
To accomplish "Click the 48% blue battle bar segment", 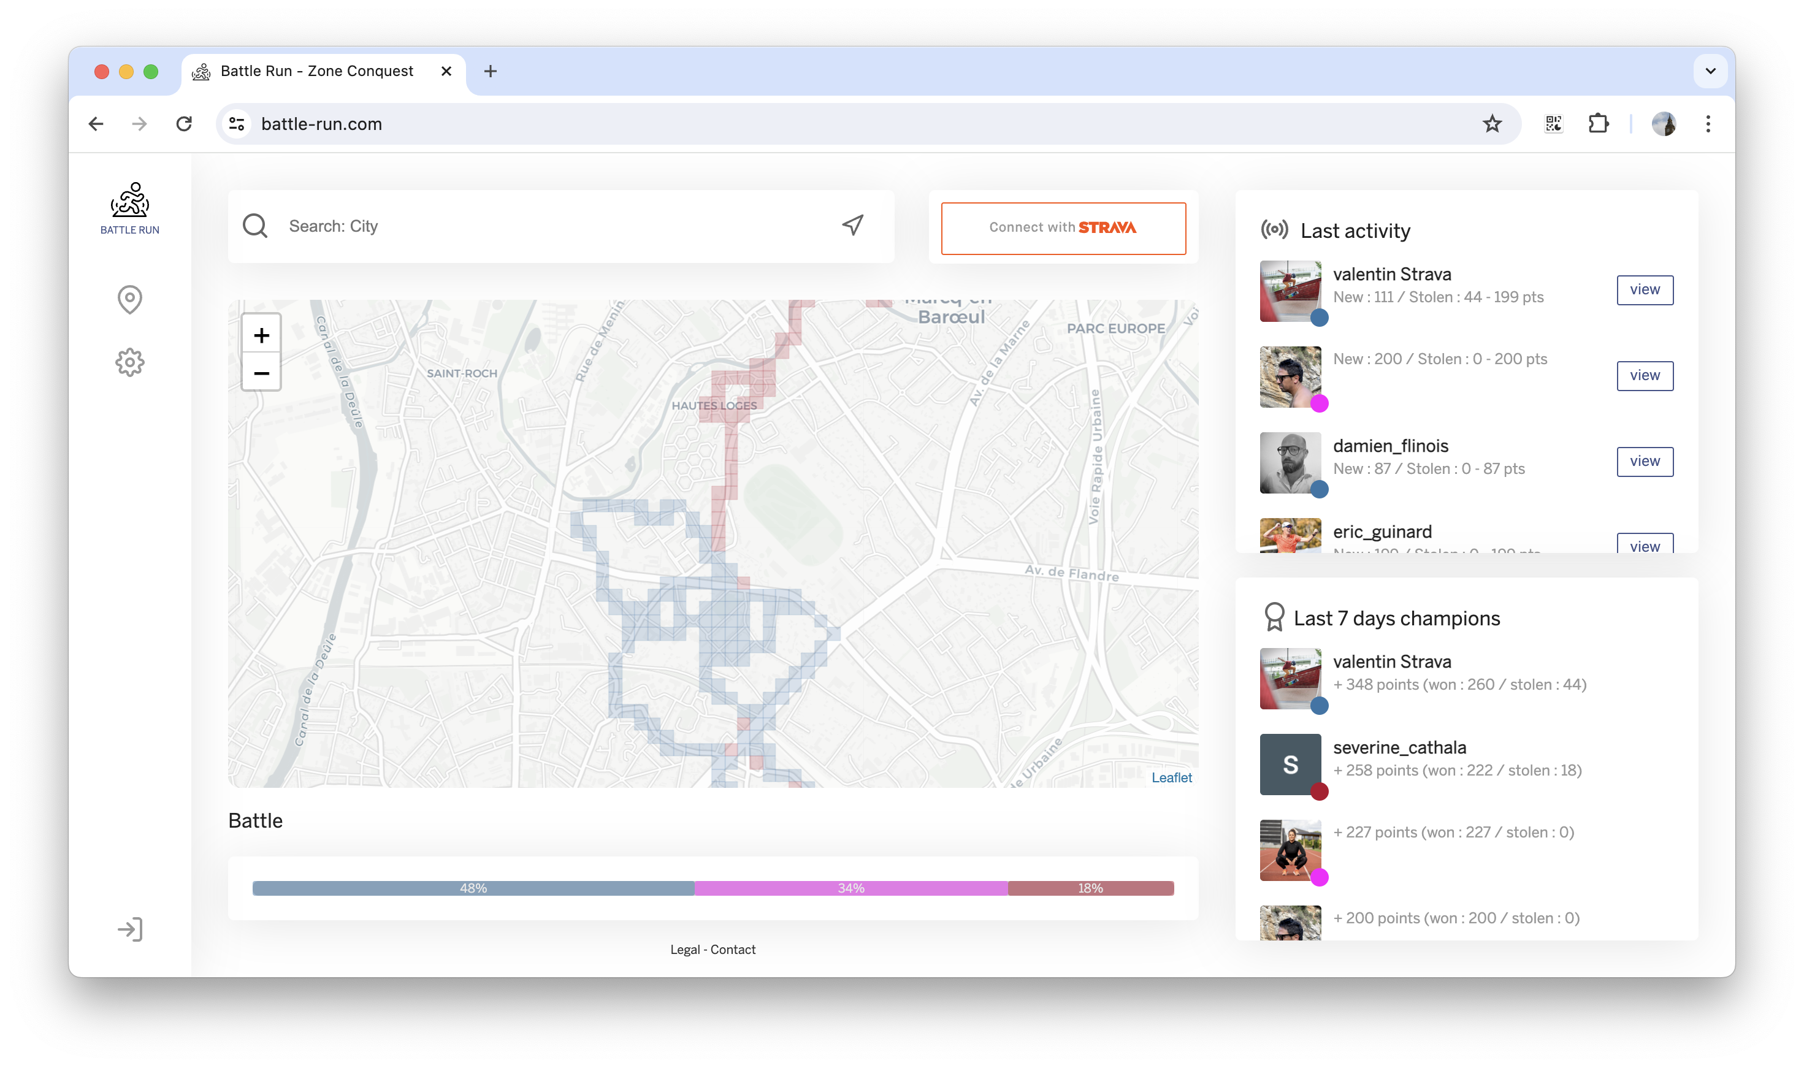I will coord(473,888).
